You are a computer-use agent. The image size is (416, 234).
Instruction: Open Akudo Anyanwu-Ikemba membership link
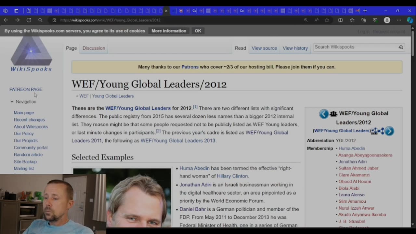pos(362,215)
